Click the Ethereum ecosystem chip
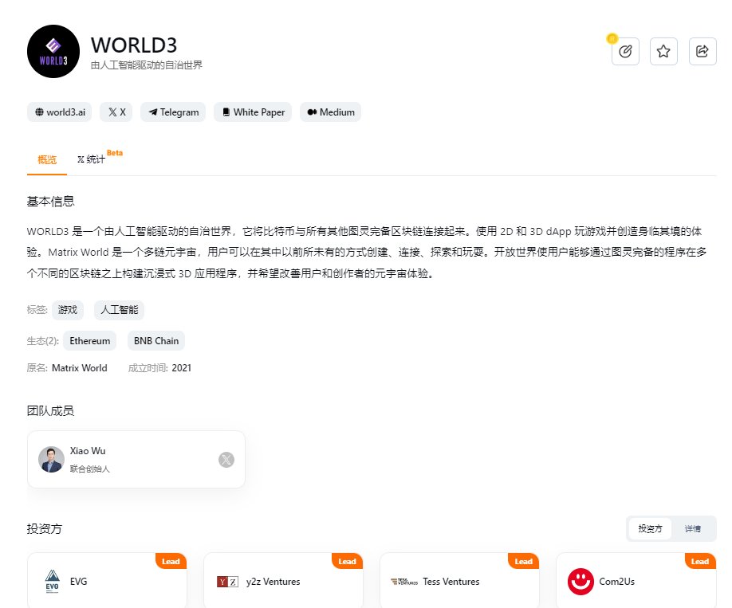Image resolution: width=732 pixels, height=608 pixels. [89, 340]
